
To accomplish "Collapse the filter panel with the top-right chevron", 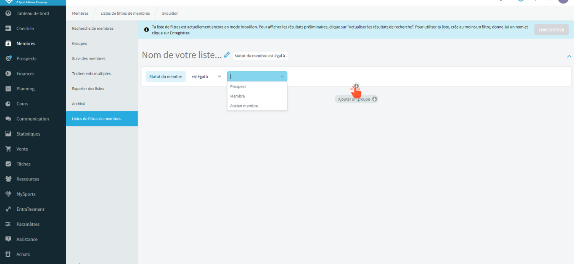I will (x=569, y=56).
